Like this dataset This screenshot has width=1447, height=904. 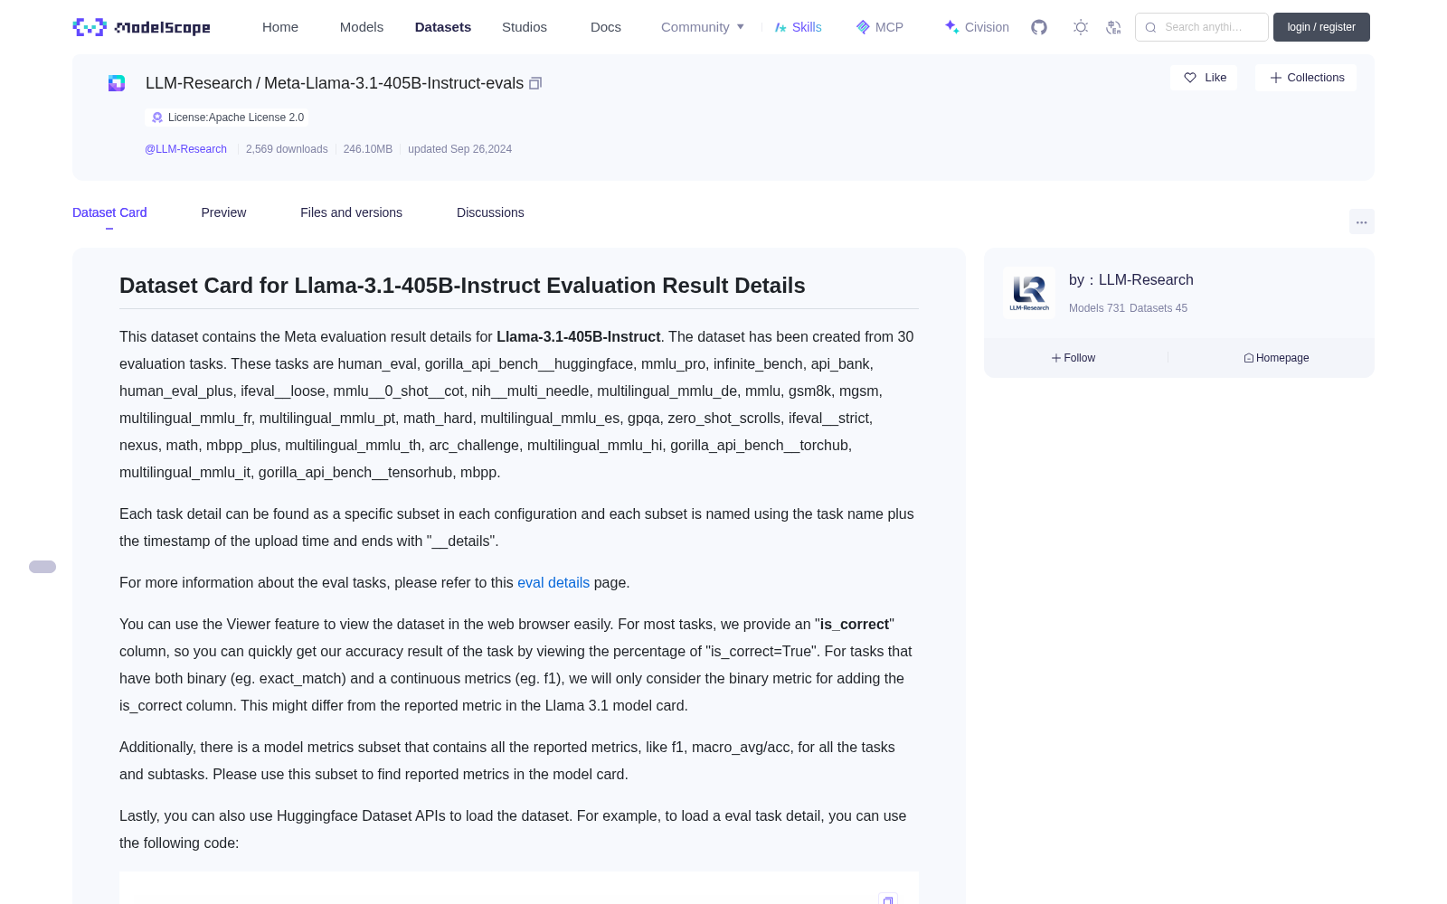coord(1204,78)
